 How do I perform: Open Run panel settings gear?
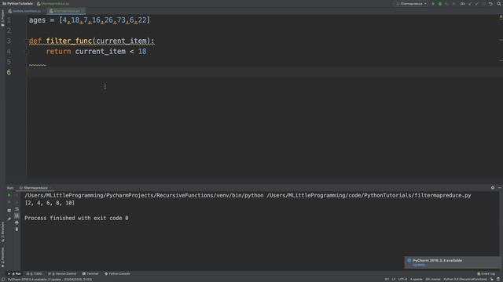pyautogui.click(x=493, y=188)
